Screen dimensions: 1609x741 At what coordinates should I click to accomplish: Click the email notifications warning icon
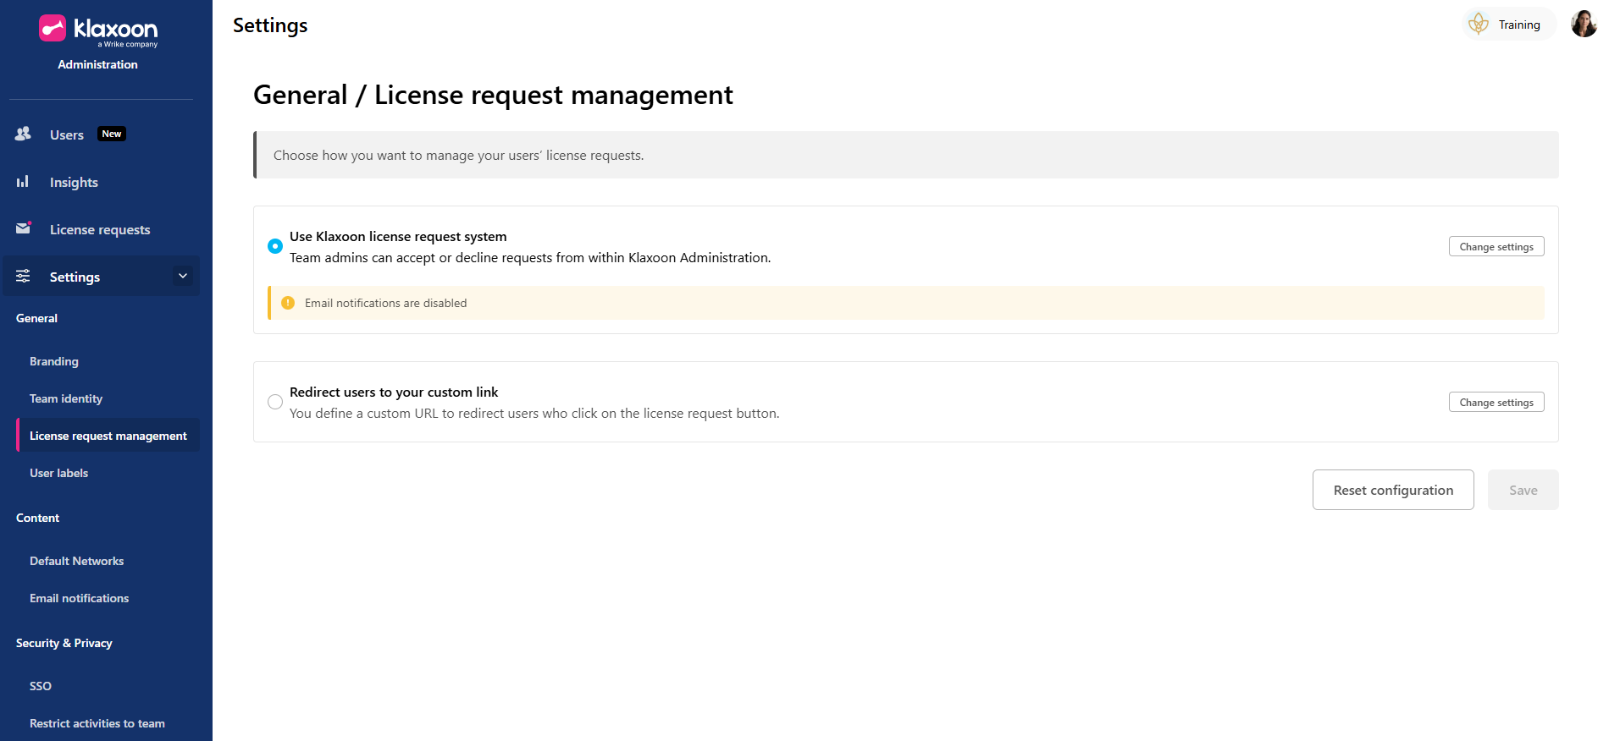pyautogui.click(x=288, y=303)
